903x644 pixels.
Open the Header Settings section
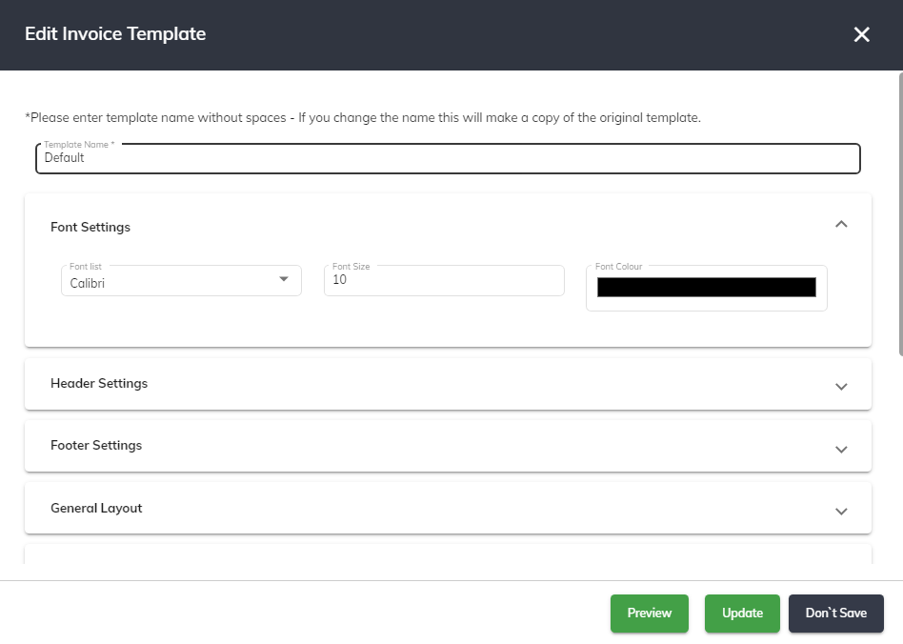point(448,384)
